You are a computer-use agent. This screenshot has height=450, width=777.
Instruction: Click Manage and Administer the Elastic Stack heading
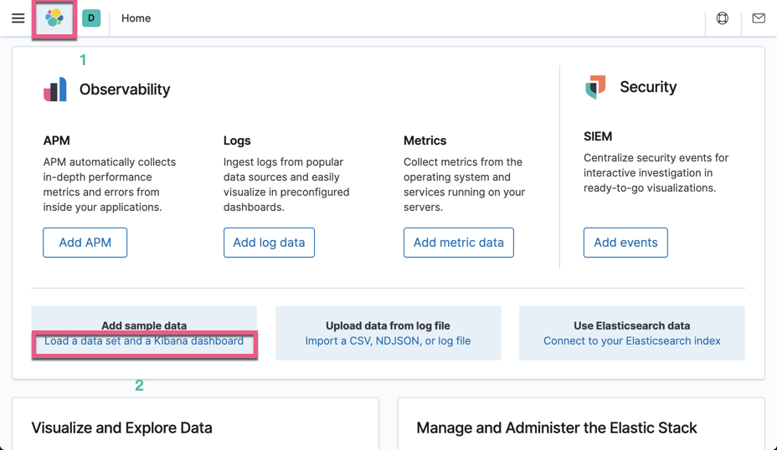[x=557, y=427]
